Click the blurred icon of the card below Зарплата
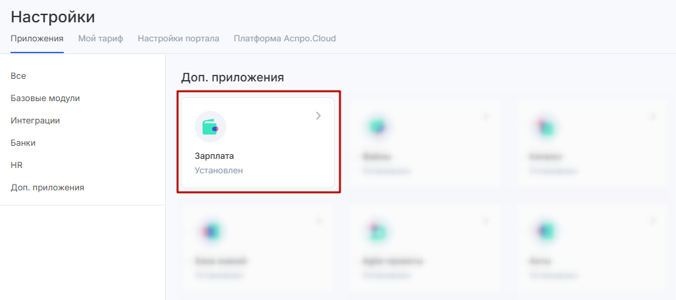Viewport: 676px width, 300px height. coord(210,231)
